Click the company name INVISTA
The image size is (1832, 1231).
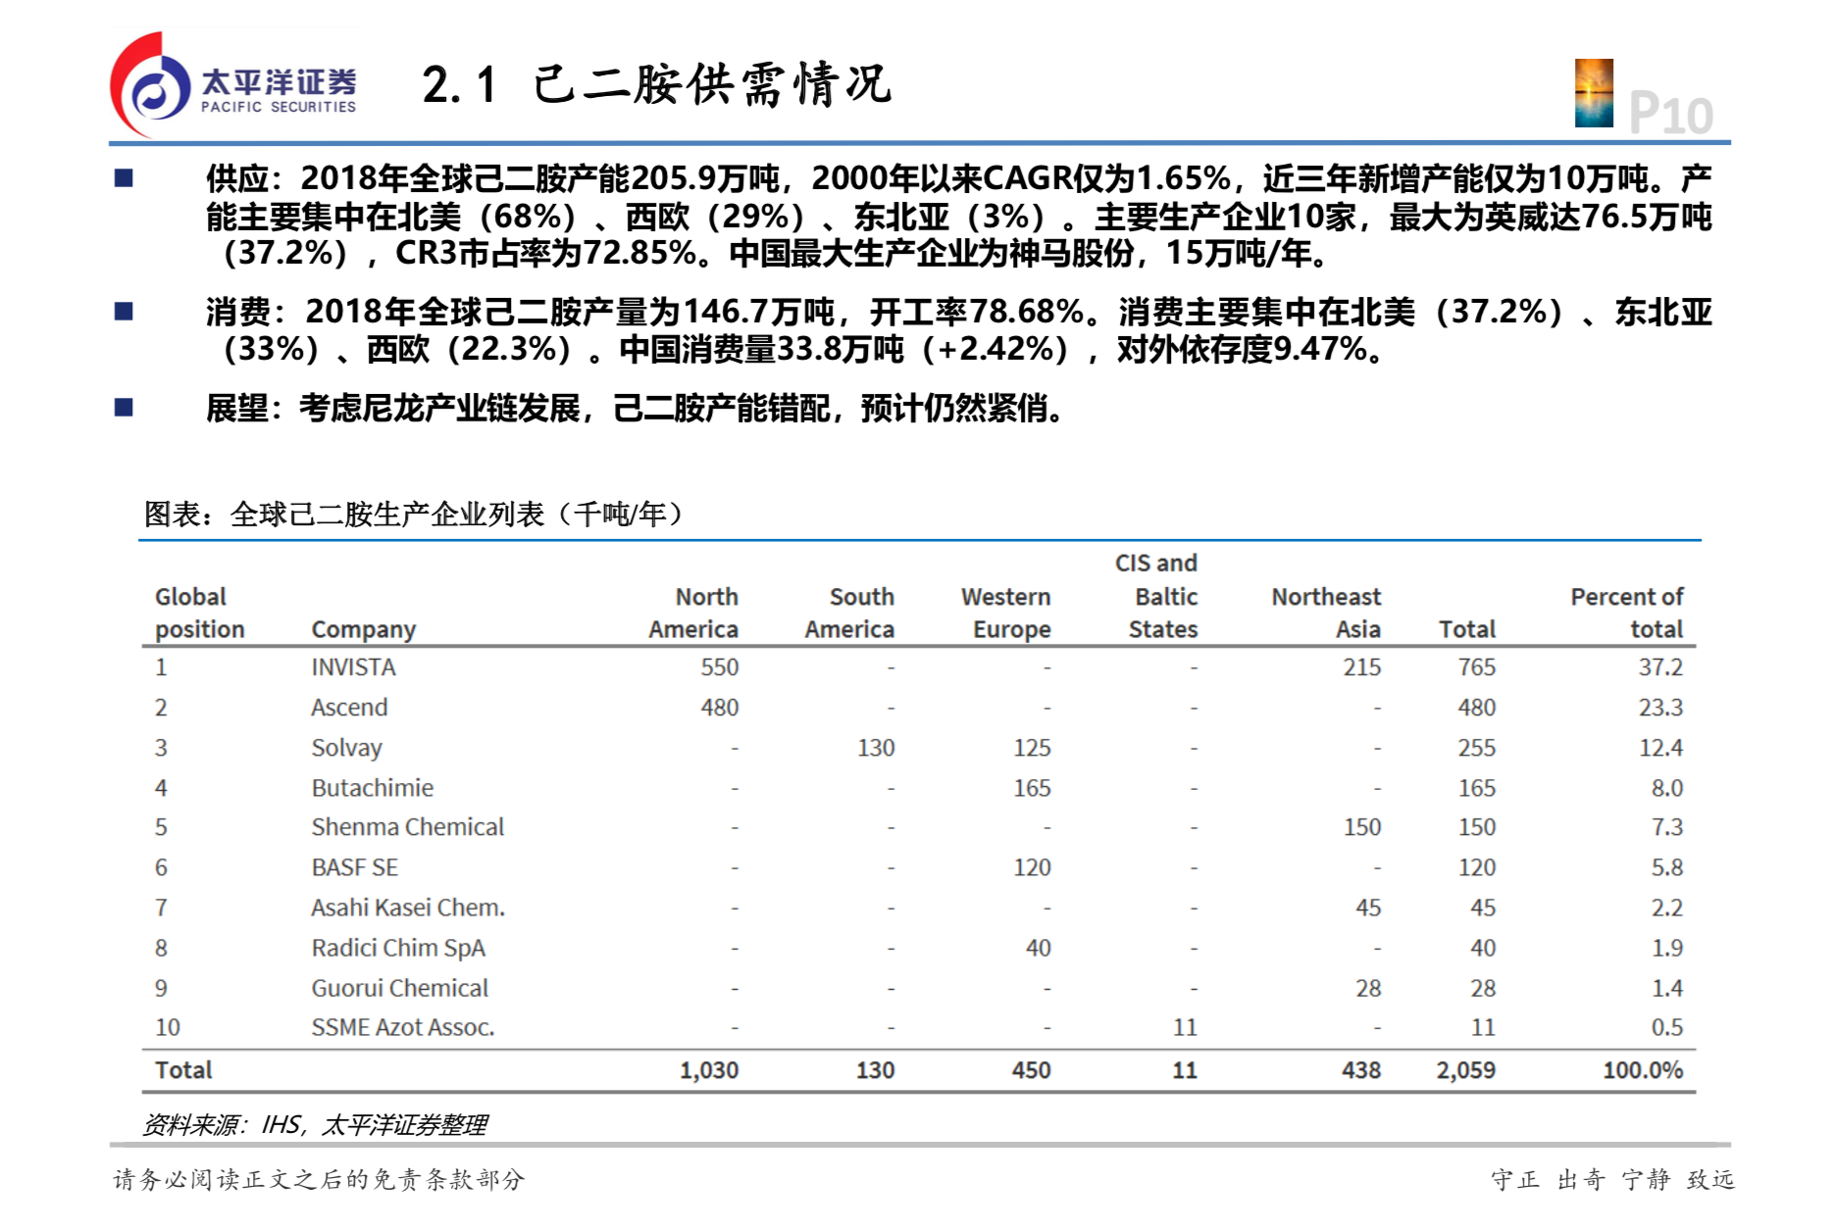353,667
